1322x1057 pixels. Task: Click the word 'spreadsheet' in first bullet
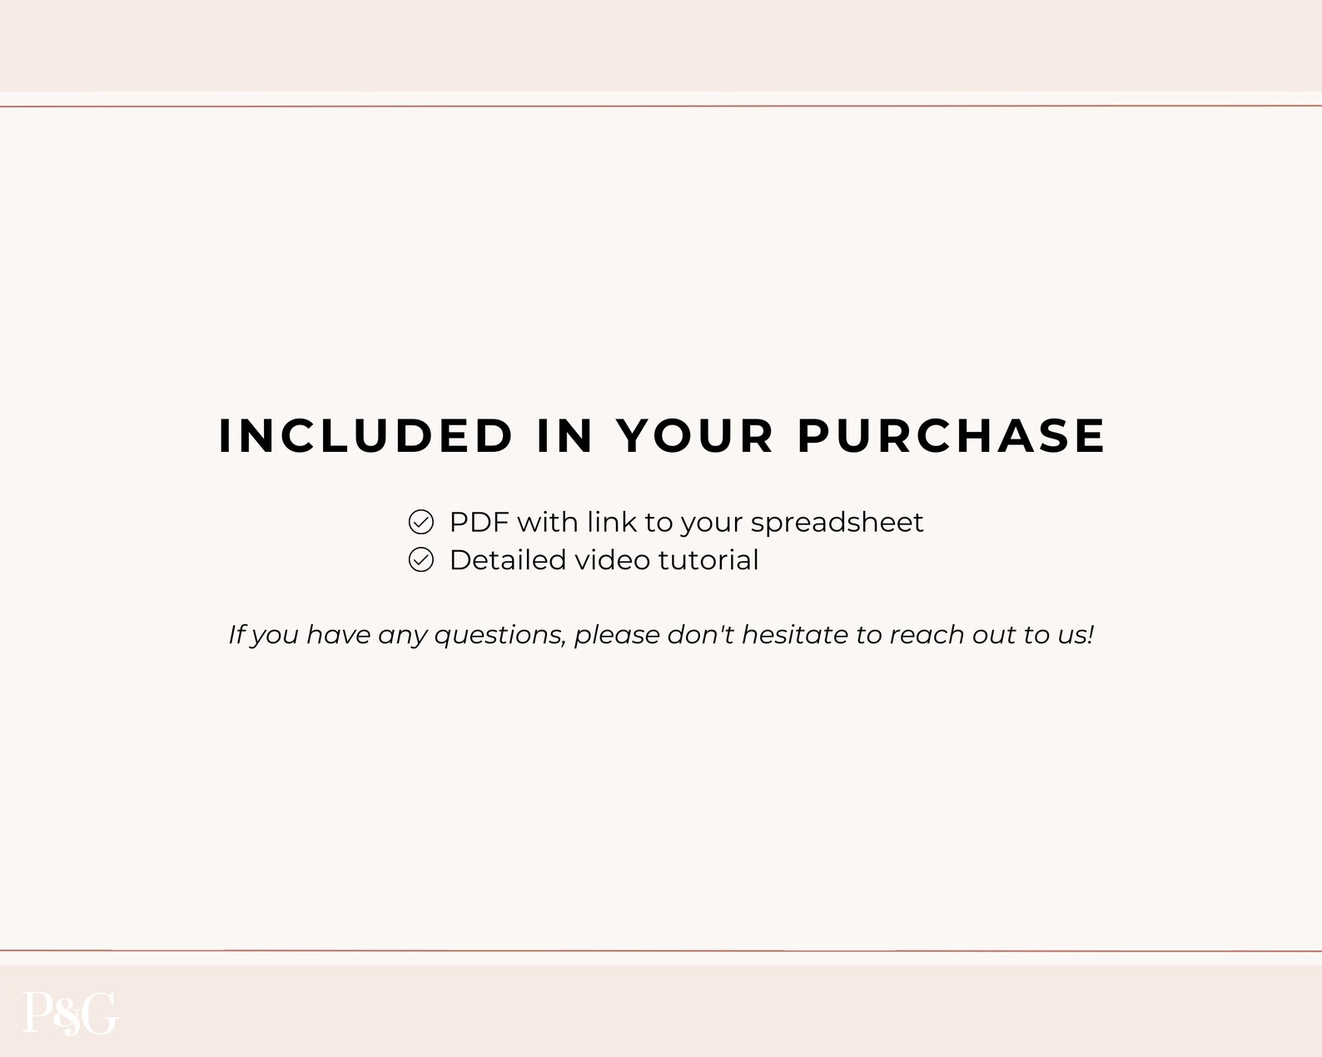(x=837, y=524)
